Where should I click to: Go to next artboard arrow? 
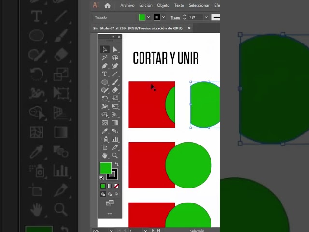point(153,230)
